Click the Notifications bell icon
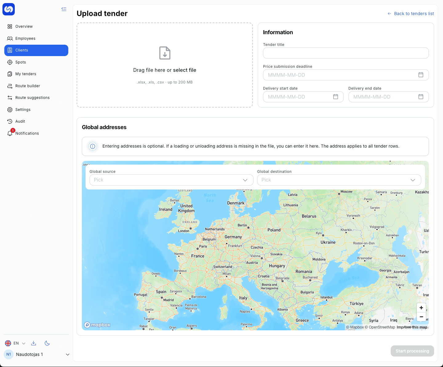Screen dimensions: 443x367 click(x=10, y=133)
